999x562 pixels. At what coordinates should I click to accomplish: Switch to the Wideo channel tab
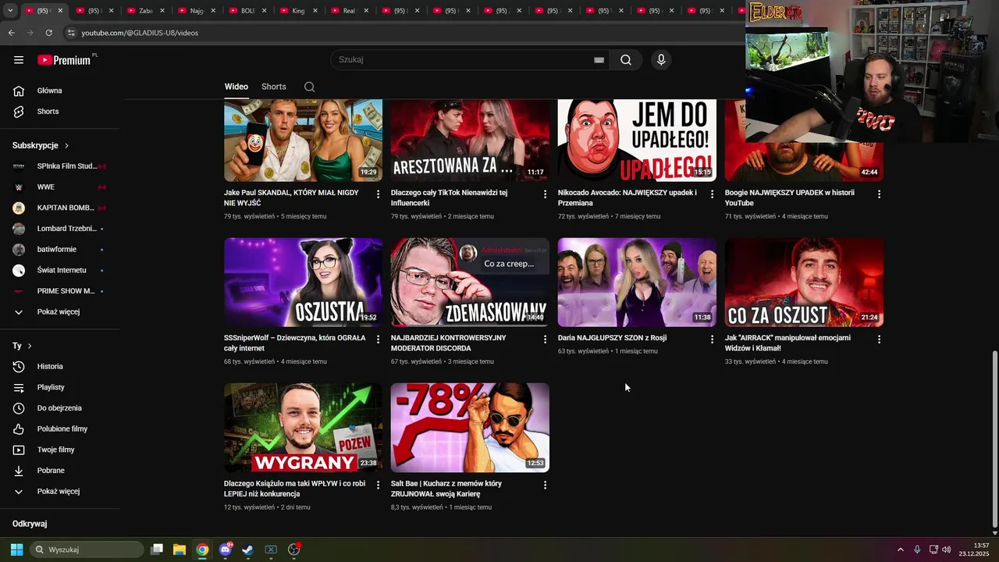(x=236, y=87)
